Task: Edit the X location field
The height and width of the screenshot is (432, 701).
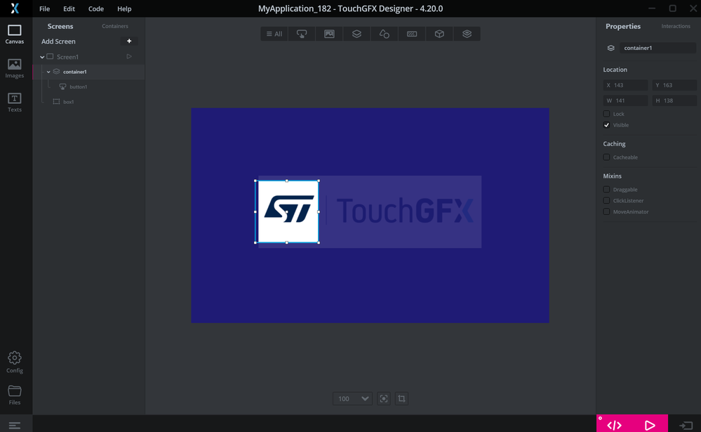Action: pyautogui.click(x=625, y=85)
